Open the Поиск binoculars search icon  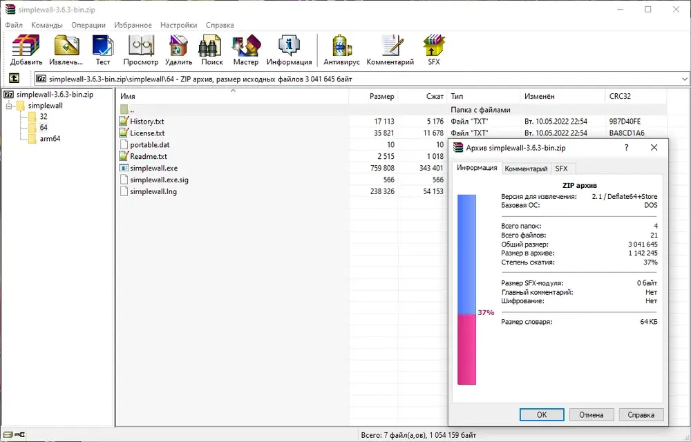pos(212,50)
